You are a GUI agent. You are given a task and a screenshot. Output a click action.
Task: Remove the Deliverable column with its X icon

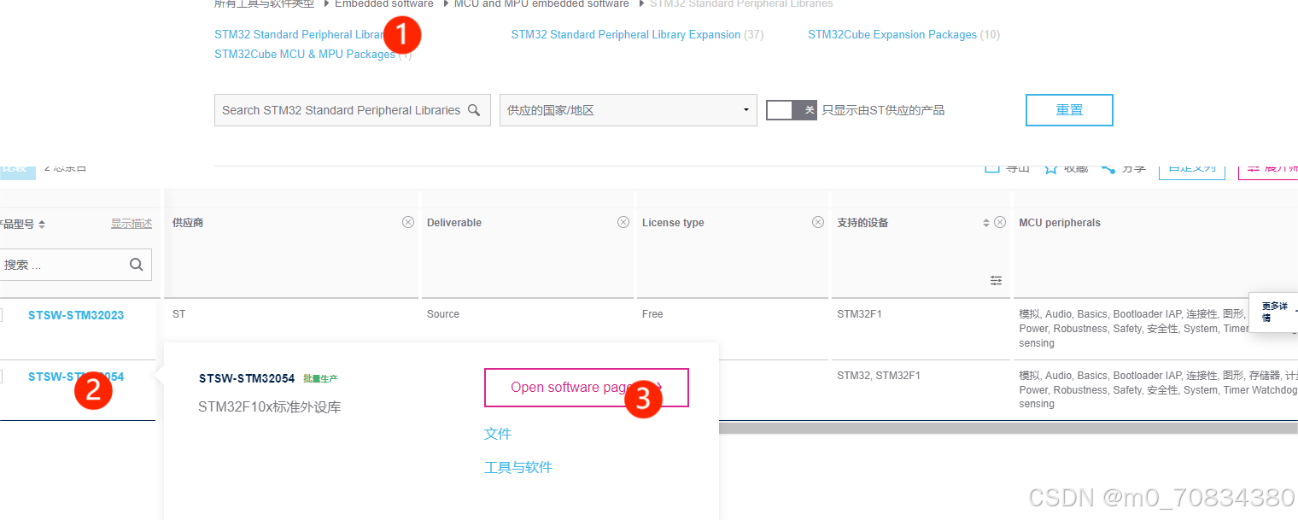[x=623, y=222]
